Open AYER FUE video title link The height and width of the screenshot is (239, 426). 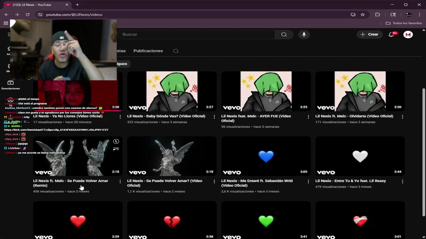[x=256, y=119]
